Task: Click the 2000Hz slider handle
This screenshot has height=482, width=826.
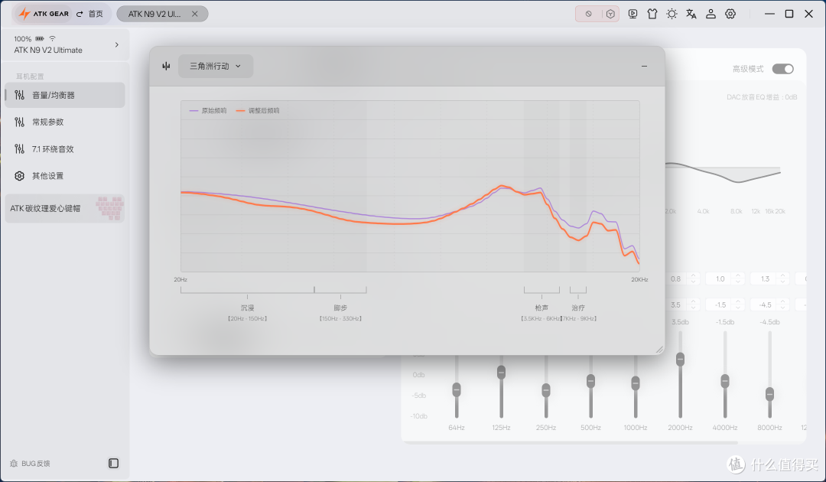Action: click(680, 360)
